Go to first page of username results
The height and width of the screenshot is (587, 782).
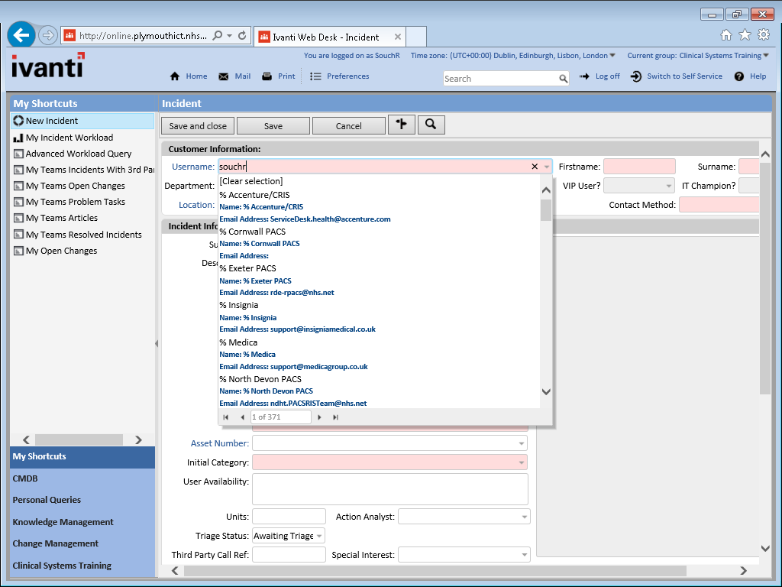pos(226,417)
